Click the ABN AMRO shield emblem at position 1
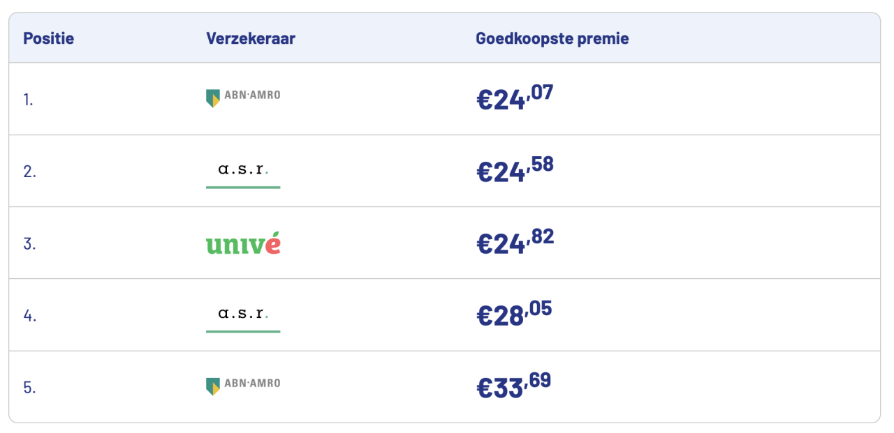Image resolution: width=894 pixels, height=433 pixels. point(213,98)
